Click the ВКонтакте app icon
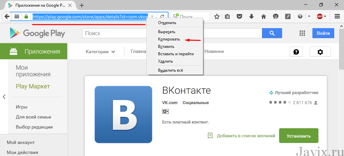This screenshot has height=156, width=344. 123,114
